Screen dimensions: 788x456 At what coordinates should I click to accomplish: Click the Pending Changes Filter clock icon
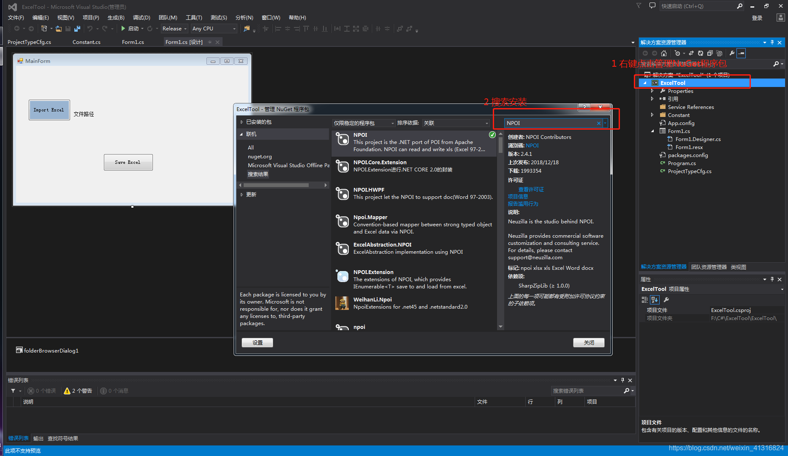677,53
